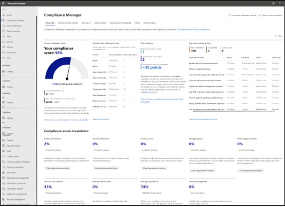Open the Solutions tab
285x207 pixels.
tap(86, 23)
